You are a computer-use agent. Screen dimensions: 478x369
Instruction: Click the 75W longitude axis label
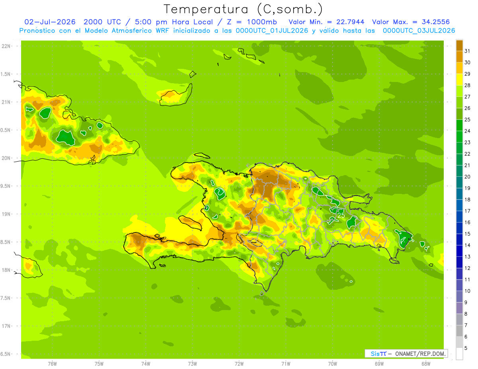coord(99,364)
